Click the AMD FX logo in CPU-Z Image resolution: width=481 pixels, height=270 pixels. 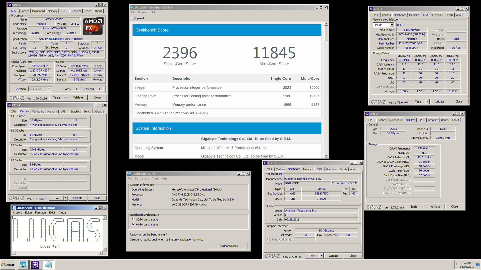point(93,26)
